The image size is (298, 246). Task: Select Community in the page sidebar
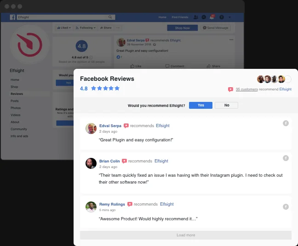pyautogui.click(x=18, y=129)
